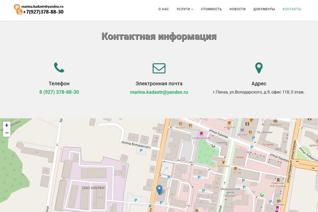Navigate to the Документы page

coord(264,9)
